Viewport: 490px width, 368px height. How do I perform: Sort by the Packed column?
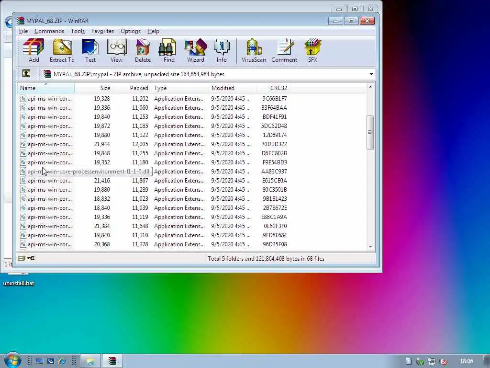[x=132, y=88]
